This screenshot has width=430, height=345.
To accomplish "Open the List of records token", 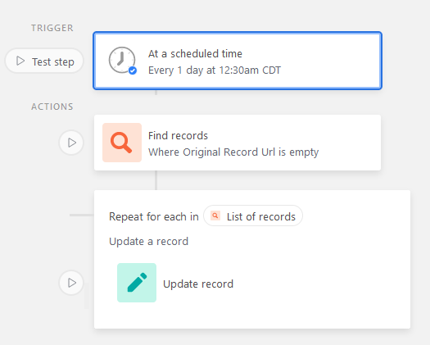I will pyautogui.click(x=253, y=216).
